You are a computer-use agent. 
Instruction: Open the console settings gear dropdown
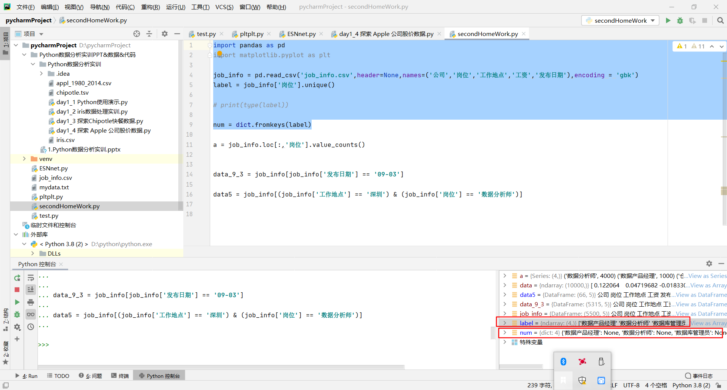tap(17, 327)
